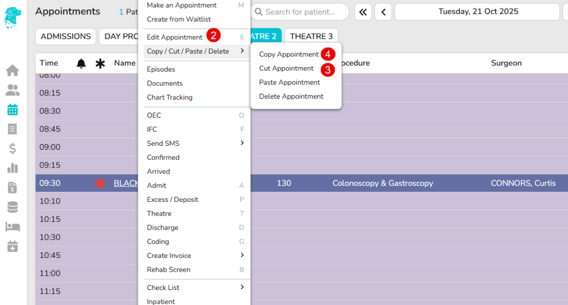568x305 pixels.
Task: Go to previous day with single arrow
Action: pyautogui.click(x=383, y=12)
